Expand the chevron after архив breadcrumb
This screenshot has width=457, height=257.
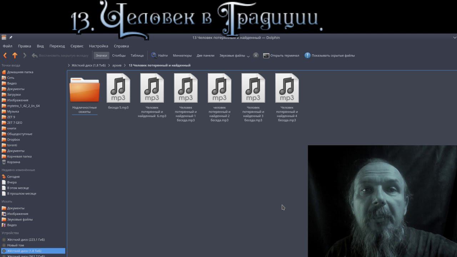(x=125, y=65)
